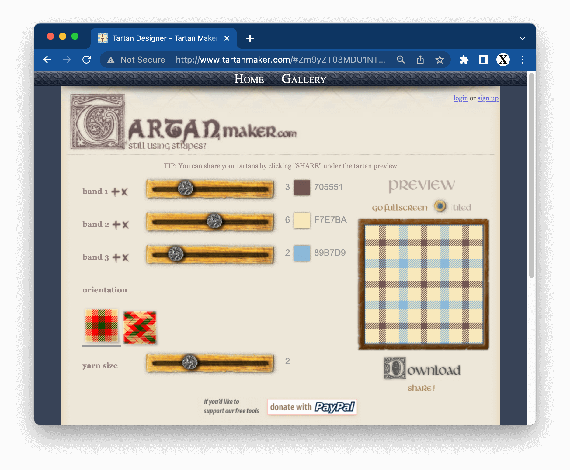Screen dimensions: 570x470
Task: Toggle the fullscreen/tiled preview knob
Action: click(440, 206)
